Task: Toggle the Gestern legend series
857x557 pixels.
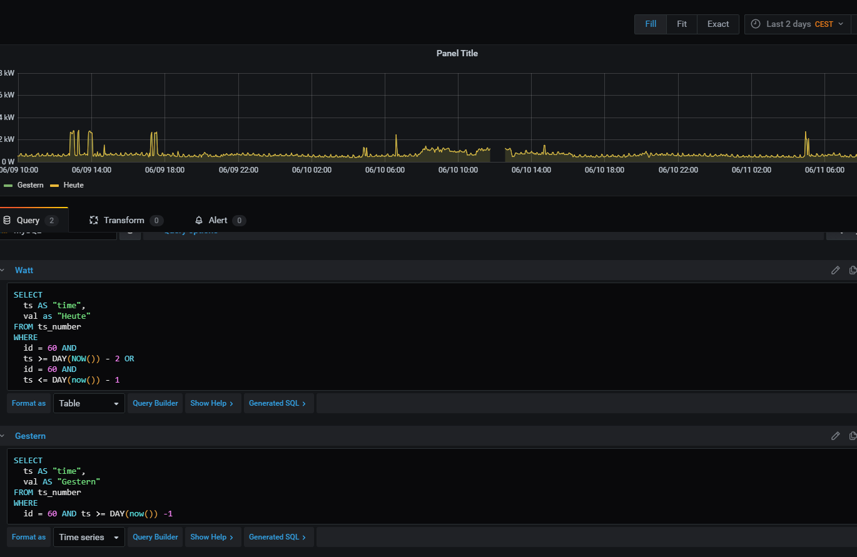Action: (30, 185)
